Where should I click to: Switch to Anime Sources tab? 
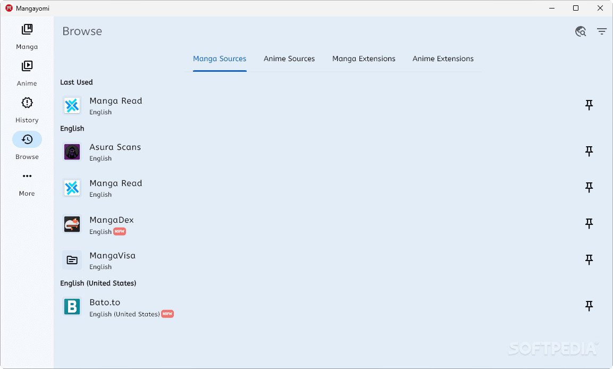point(289,58)
